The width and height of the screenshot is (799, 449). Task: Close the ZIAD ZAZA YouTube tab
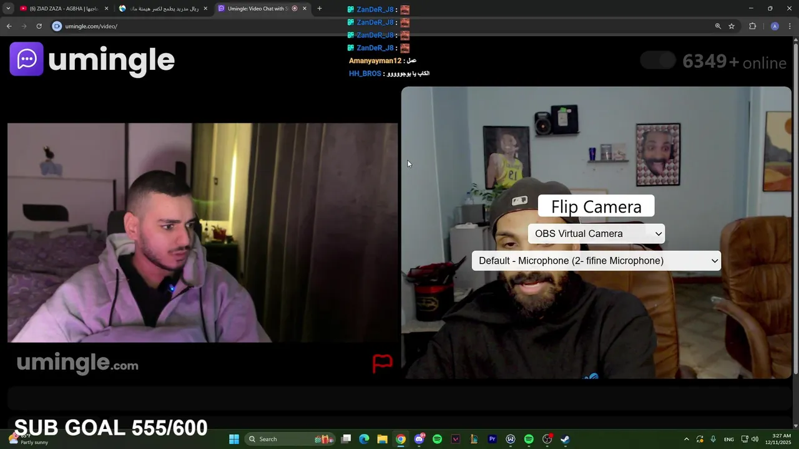[x=106, y=9]
